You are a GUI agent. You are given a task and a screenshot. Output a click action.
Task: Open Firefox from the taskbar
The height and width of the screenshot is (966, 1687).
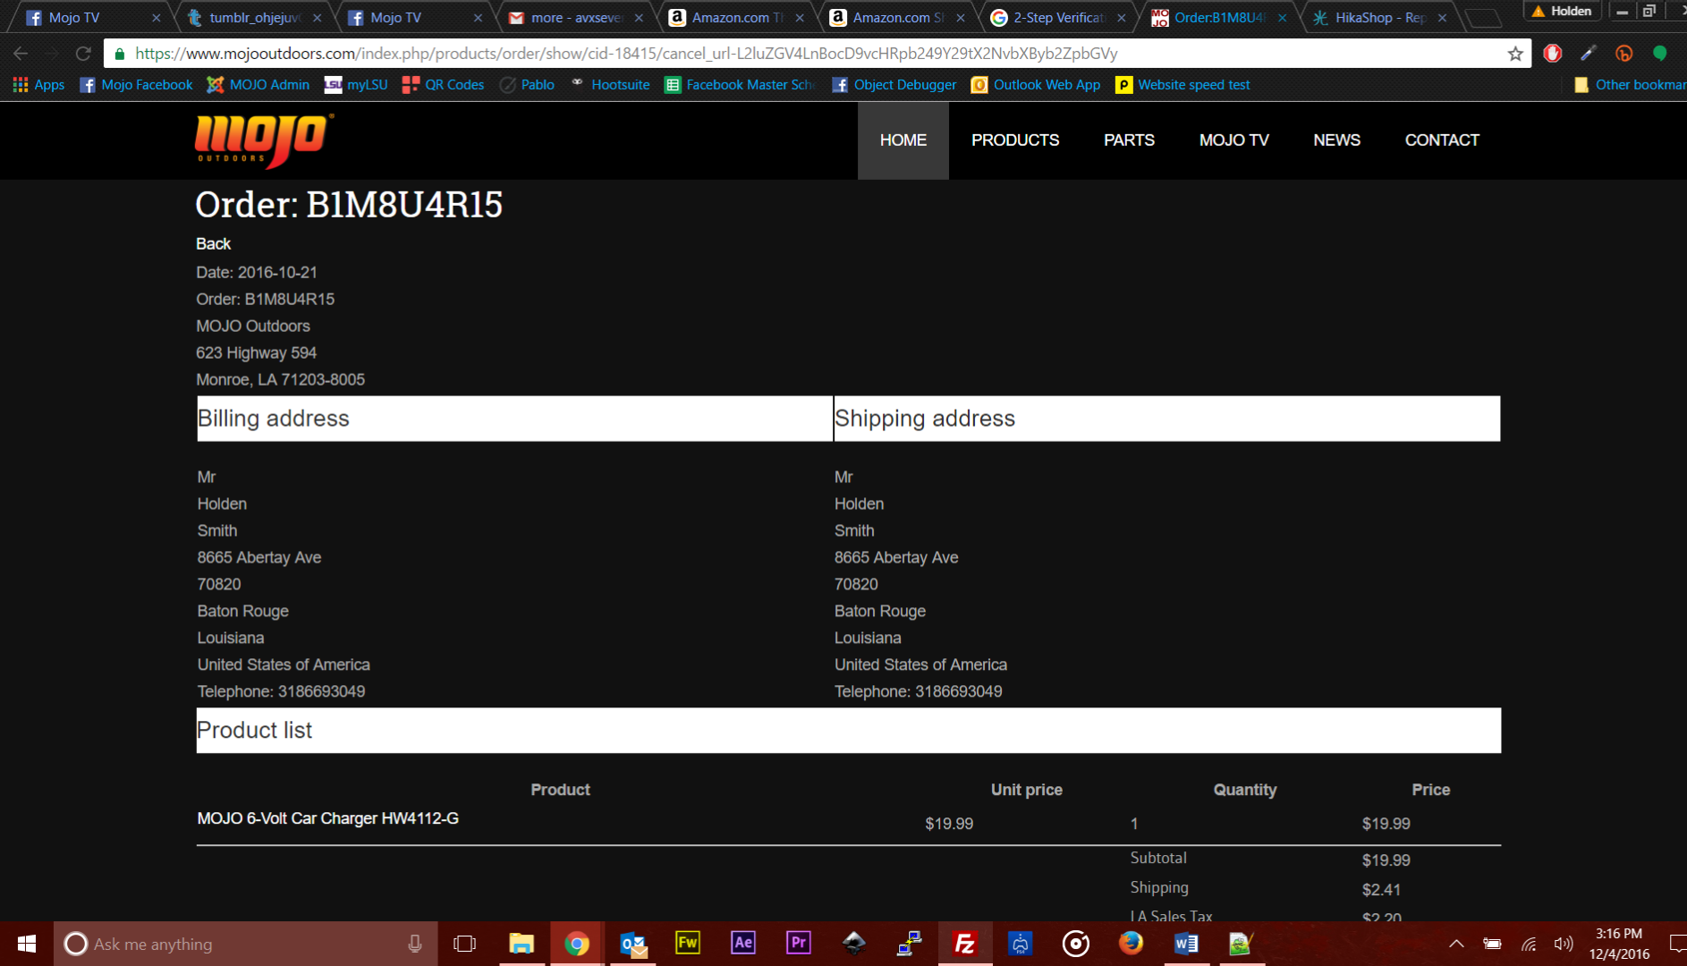(x=1131, y=944)
